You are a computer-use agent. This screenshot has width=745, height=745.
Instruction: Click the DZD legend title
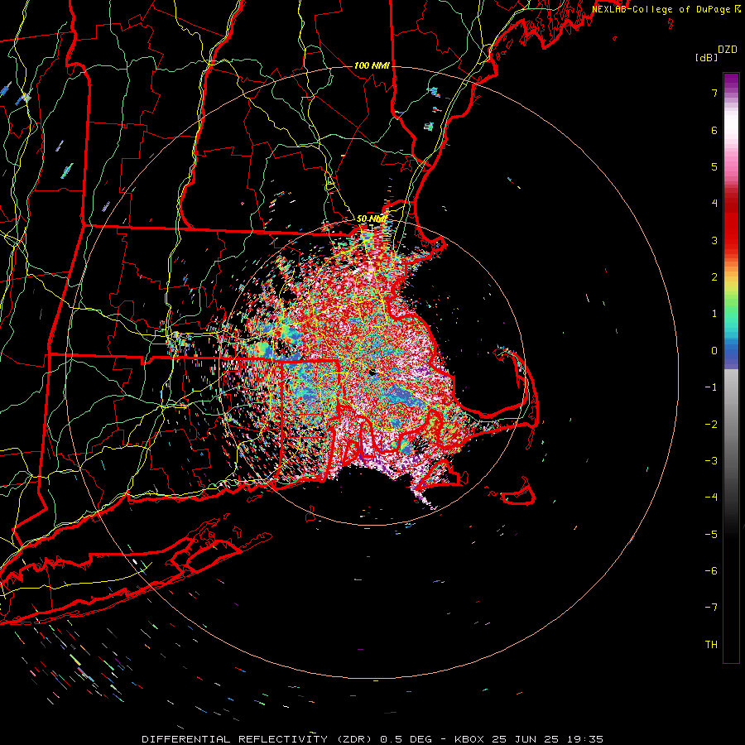[x=728, y=50]
